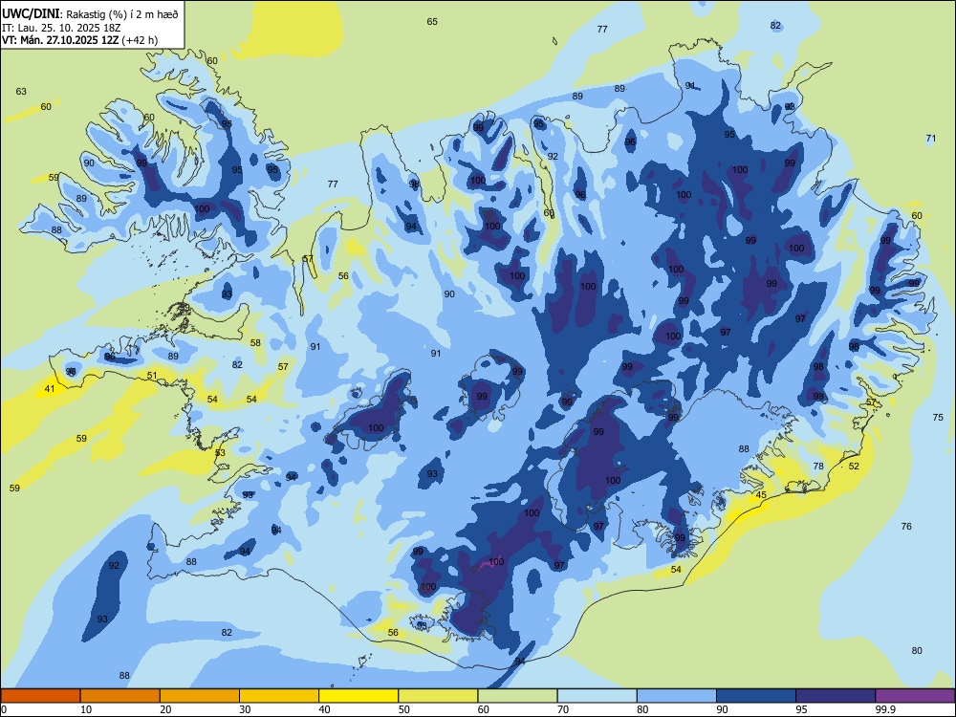956x717 pixels.
Task: Click the humidity value '51' on the map
Action: tap(152, 376)
